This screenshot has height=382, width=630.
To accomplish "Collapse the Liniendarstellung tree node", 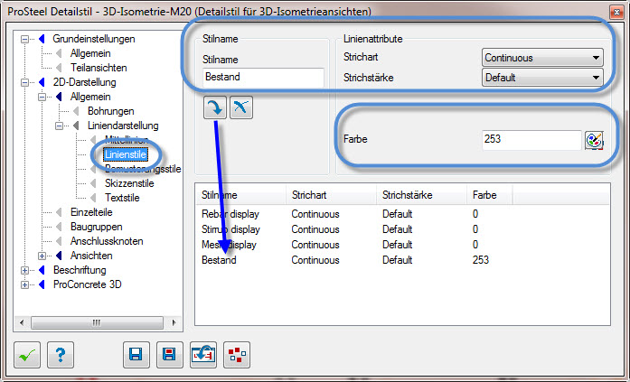I will tap(60, 126).
